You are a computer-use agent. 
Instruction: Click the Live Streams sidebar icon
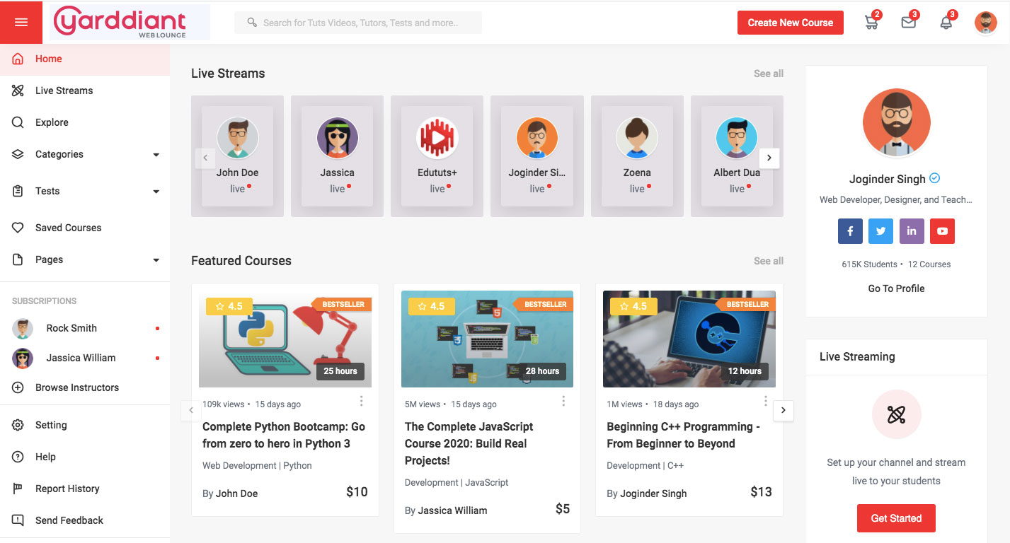[x=17, y=90]
